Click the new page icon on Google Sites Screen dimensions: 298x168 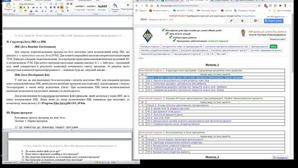click(242, 21)
